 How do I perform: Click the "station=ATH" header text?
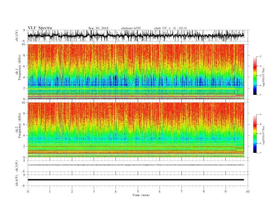click(131, 28)
